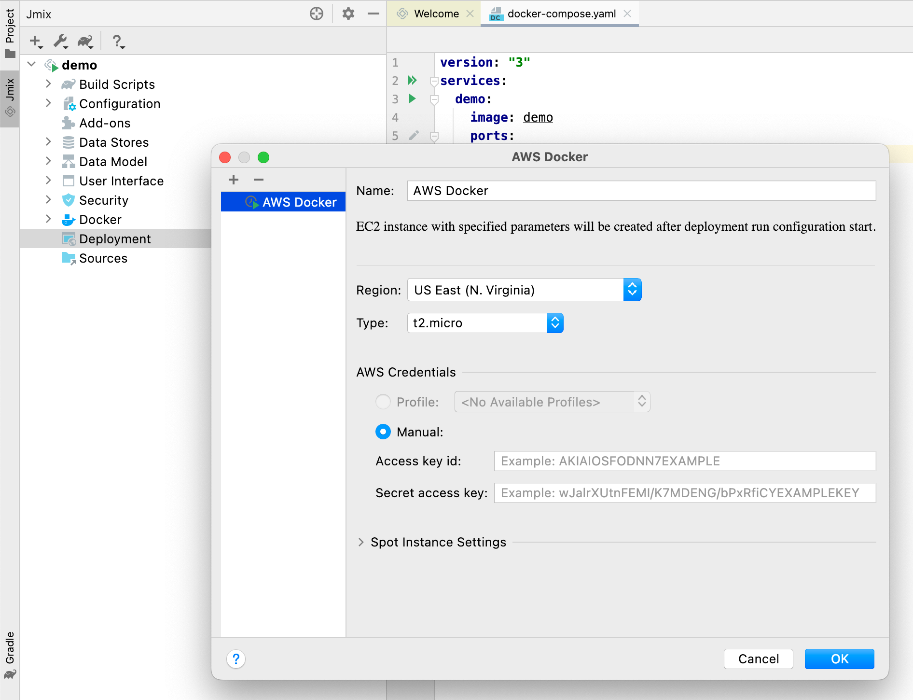Click the Data Stores database icon
Screen dimensions: 913x700
(x=69, y=142)
